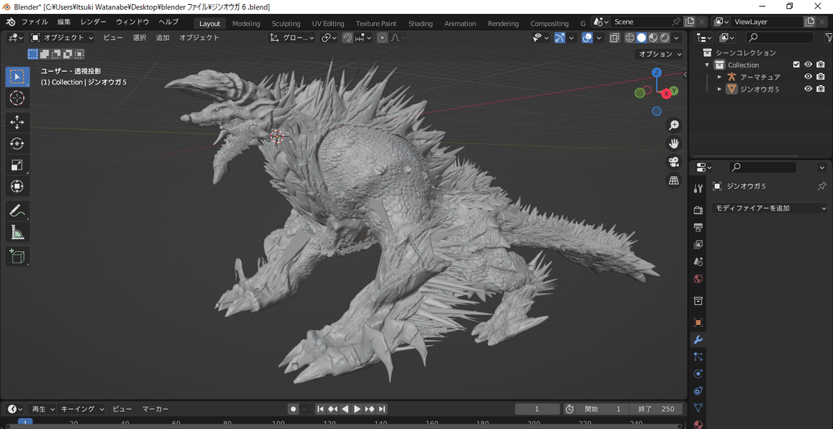The width and height of the screenshot is (833, 429).
Task: Open the viewport 追加 menu
Action: coord(162,38)
